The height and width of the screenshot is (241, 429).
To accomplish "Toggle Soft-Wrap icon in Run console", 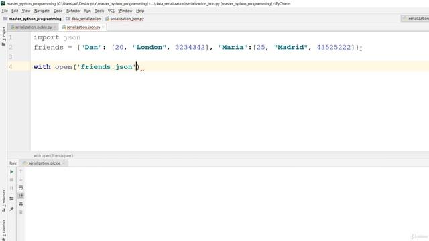I will tap(21, 188).
